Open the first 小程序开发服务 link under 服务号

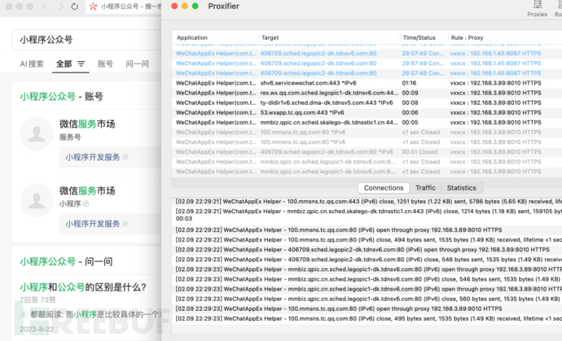point(93,157)
